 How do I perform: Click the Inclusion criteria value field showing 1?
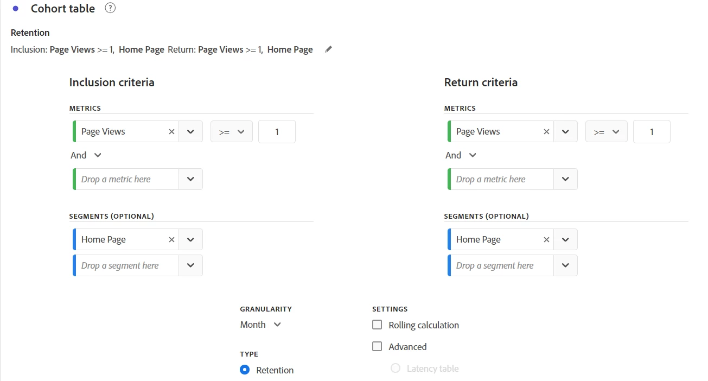(x=277, y=132)
